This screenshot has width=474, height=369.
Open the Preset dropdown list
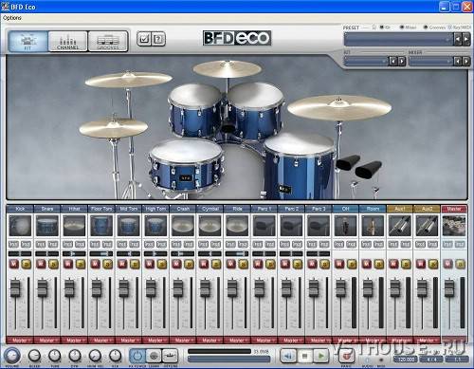398,40
